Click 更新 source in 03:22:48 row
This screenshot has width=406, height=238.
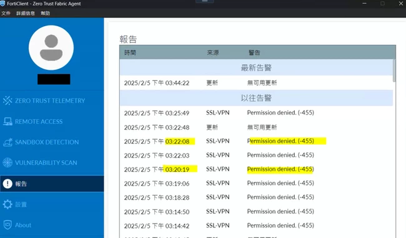(212, 127)
